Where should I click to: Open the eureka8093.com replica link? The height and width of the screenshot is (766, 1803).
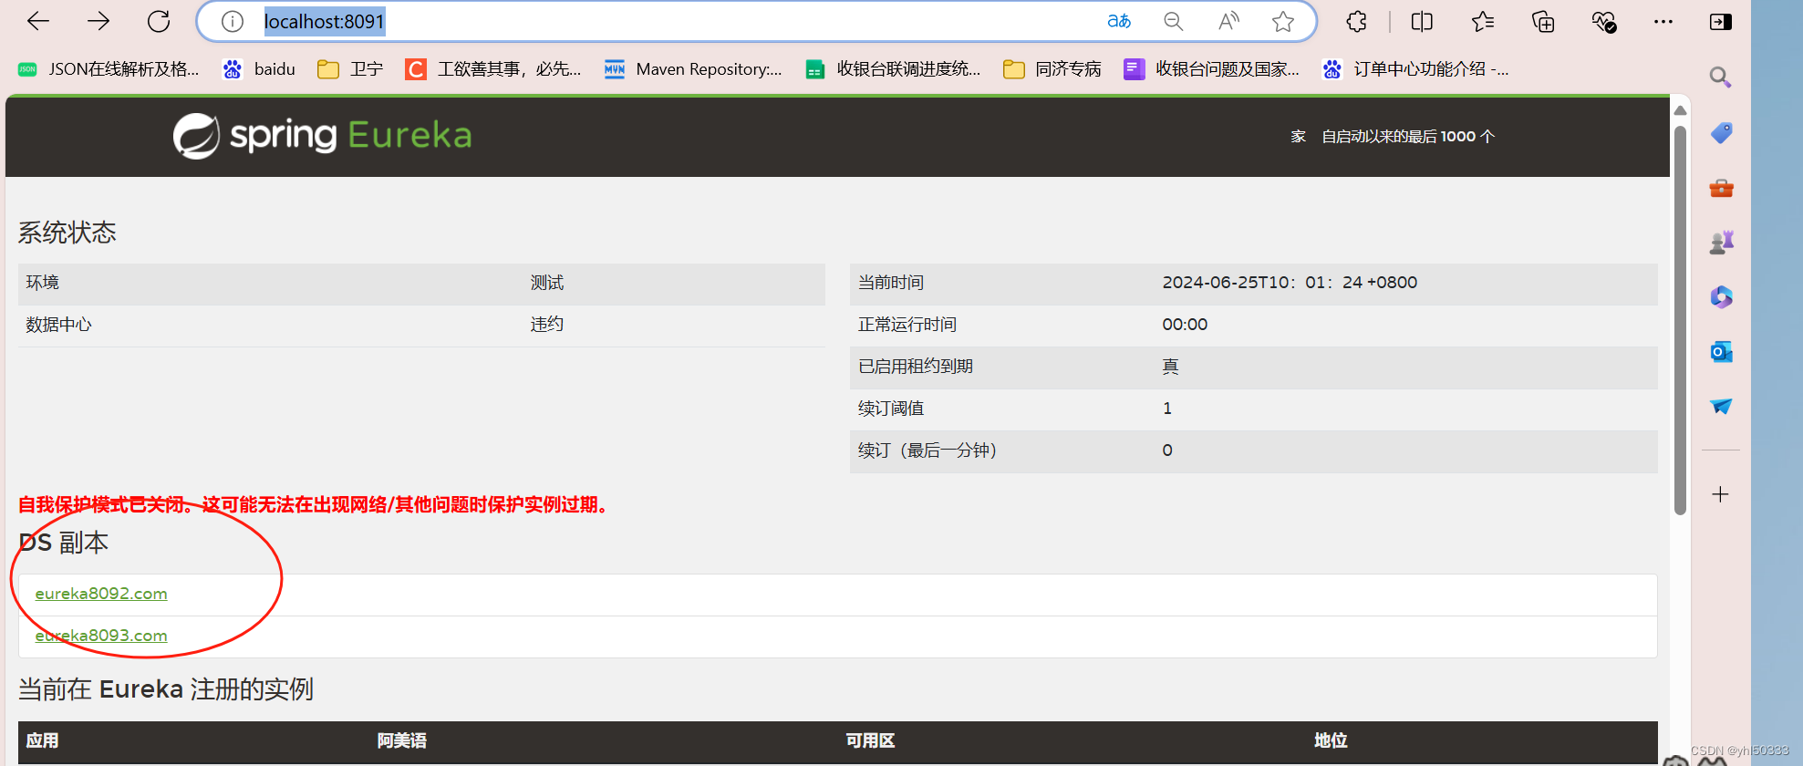pyautogui.click(x=101, y=636)
